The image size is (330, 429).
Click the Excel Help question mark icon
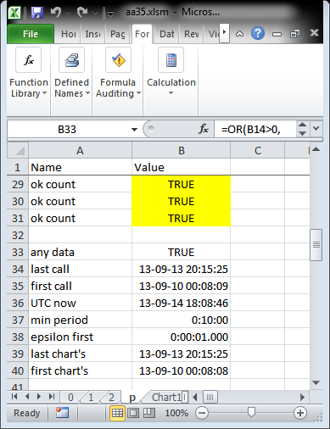click(258, 34)
